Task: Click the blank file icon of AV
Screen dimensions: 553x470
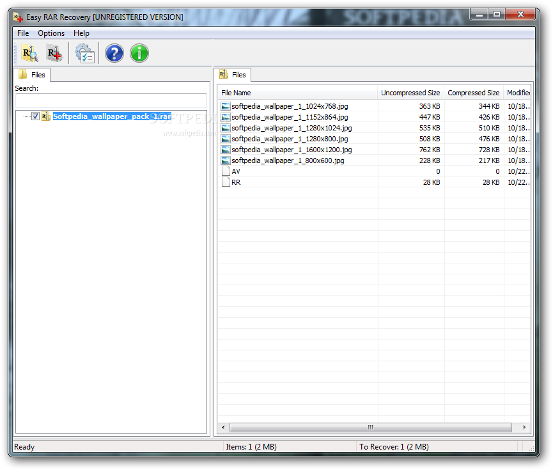Action: coord(226,171)
